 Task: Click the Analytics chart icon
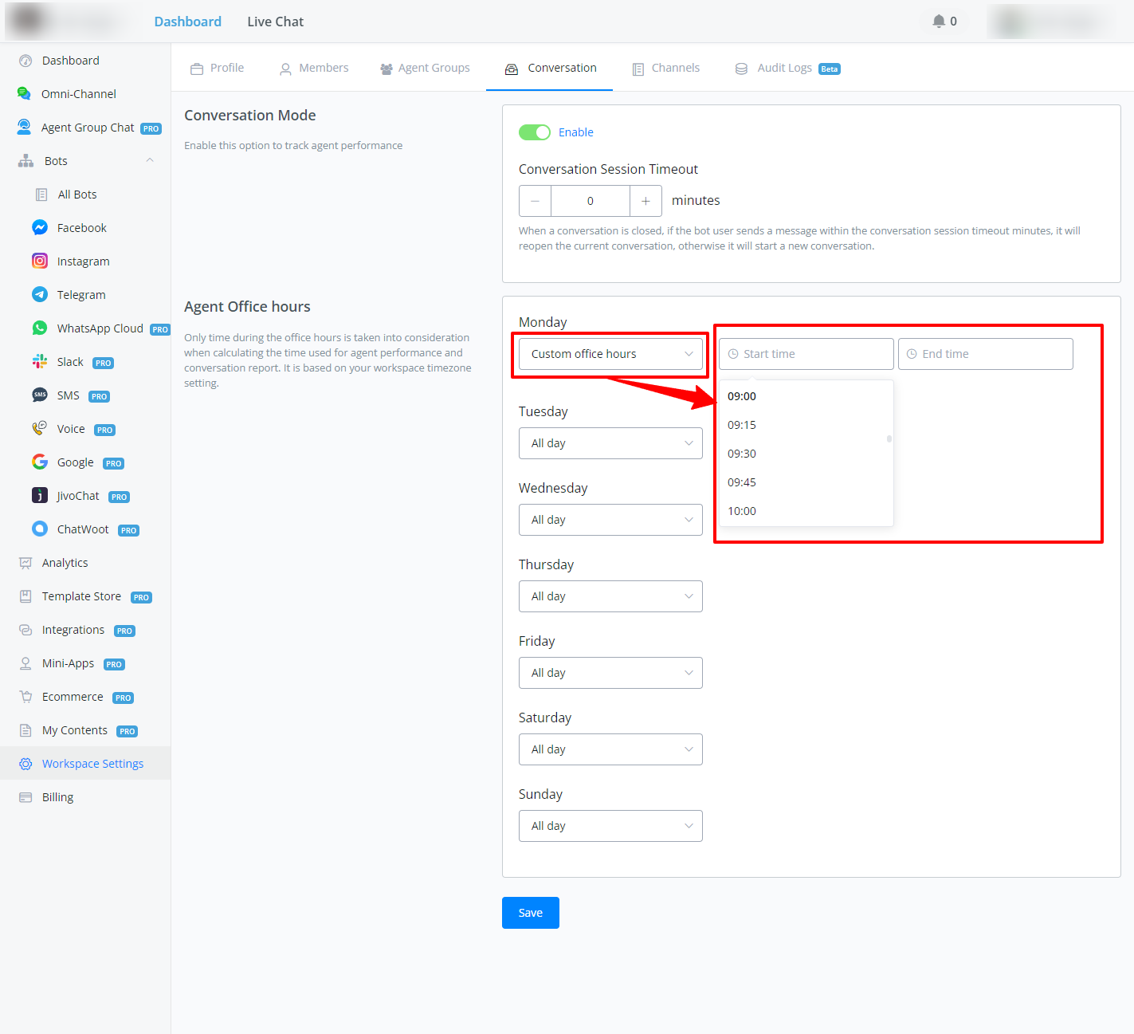coord(26,563)
